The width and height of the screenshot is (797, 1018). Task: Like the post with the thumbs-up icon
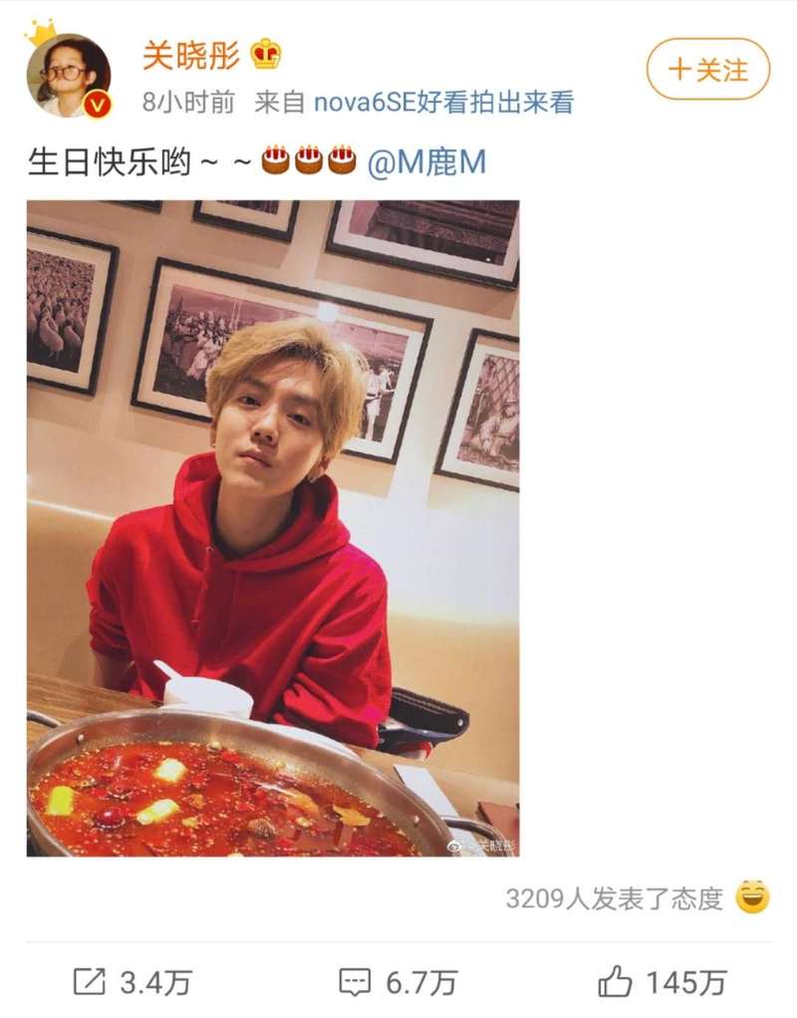615,980
